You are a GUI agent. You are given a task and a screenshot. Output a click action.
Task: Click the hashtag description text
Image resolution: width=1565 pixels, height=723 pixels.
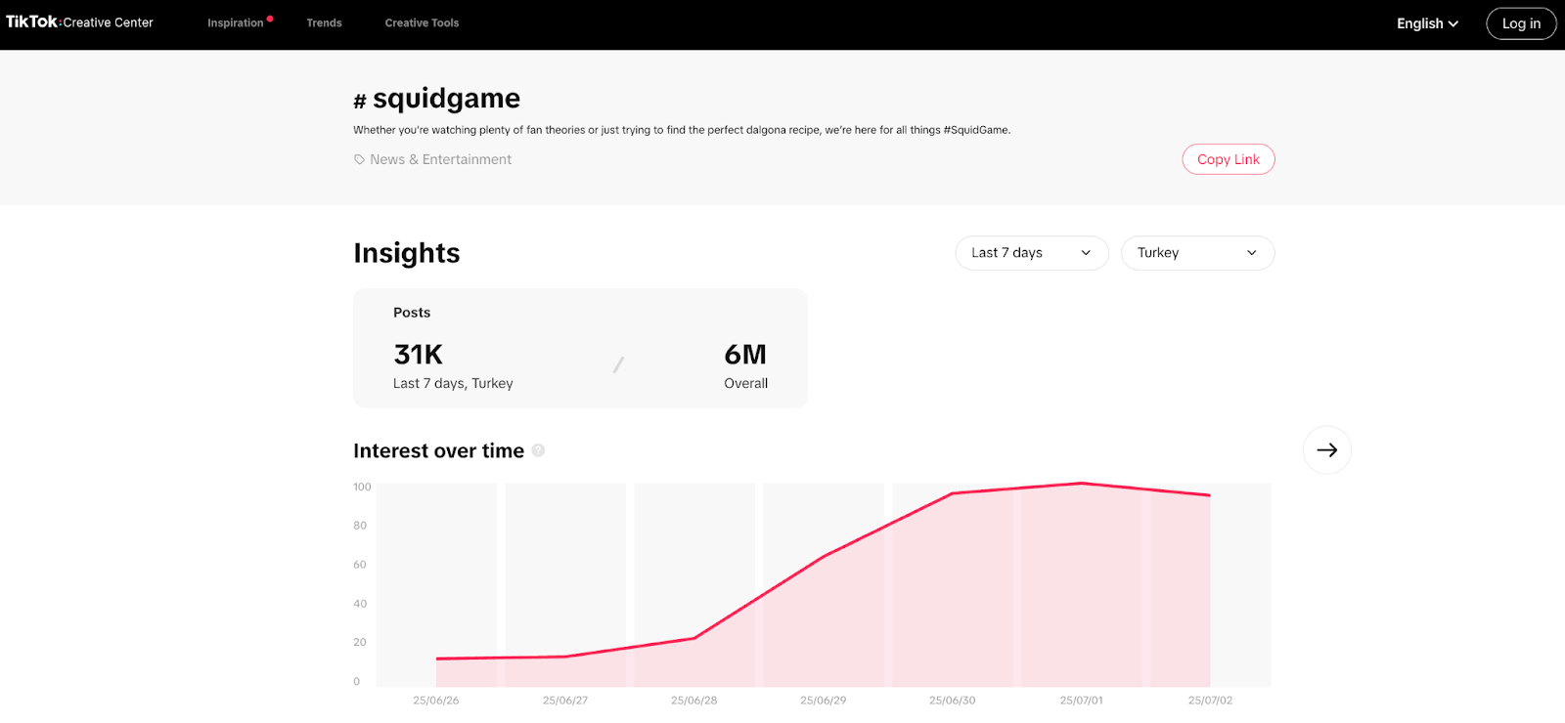pyautogui.click(x=682, y=130)
